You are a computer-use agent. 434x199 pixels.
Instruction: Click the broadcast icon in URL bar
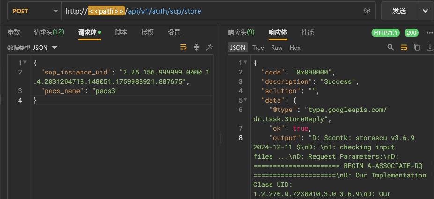pyautogui.click(x=367, y=11)
